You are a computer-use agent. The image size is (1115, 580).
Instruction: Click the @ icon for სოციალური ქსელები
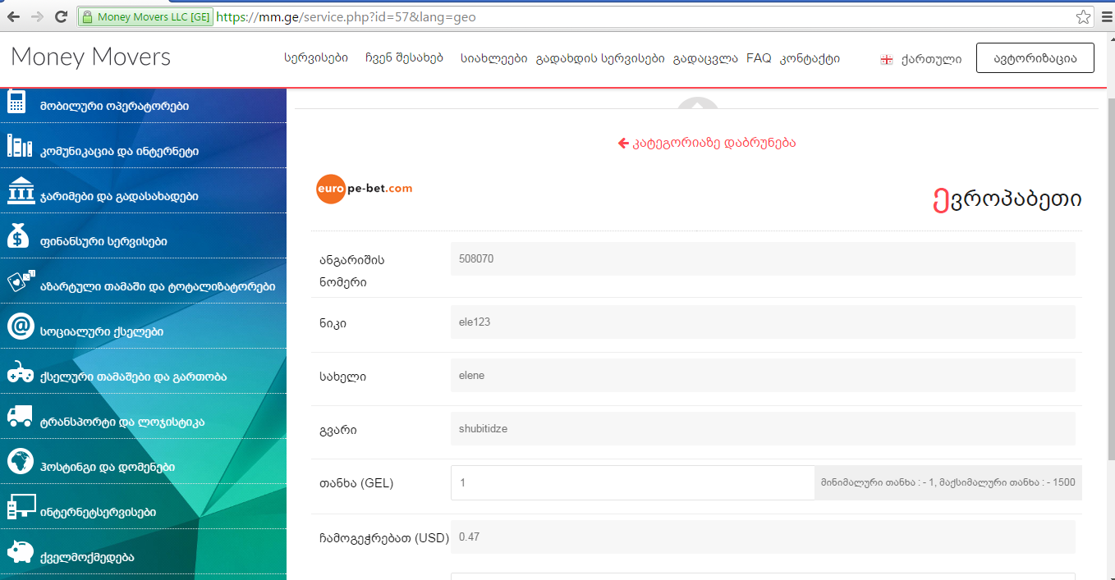tap(20, 327)
